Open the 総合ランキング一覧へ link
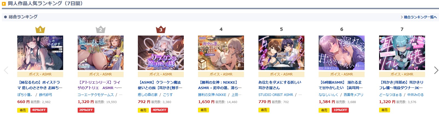Image resolution: width=439 pixels, height=120 pixels. coord(419,17)
